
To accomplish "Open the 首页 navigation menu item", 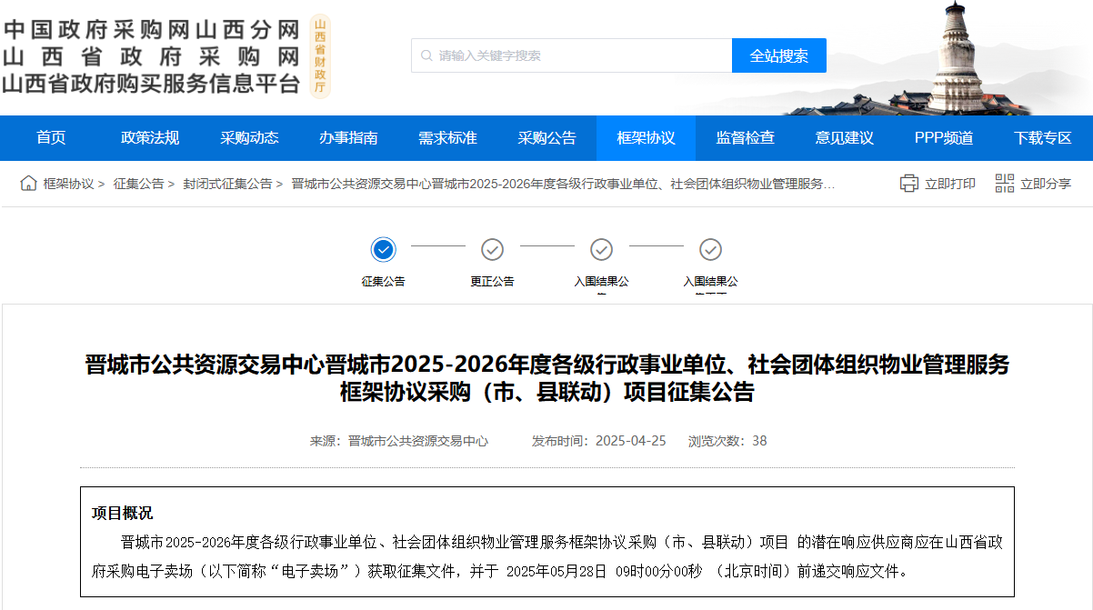I will pyautogui.click(x=51, y=138).
